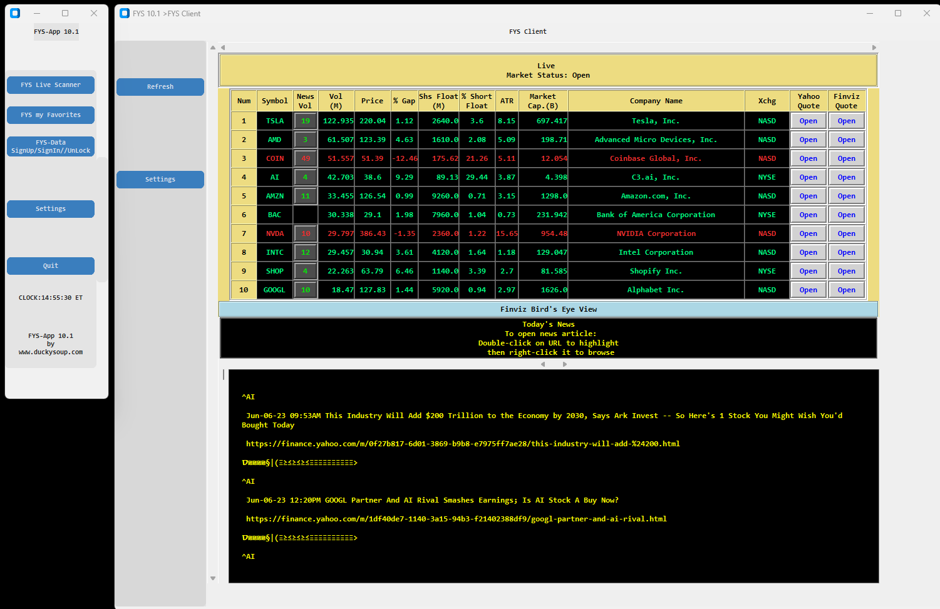Quit the FYS app
The height and width of the screenshot is (609, 940).
click(x=51, y=266)
